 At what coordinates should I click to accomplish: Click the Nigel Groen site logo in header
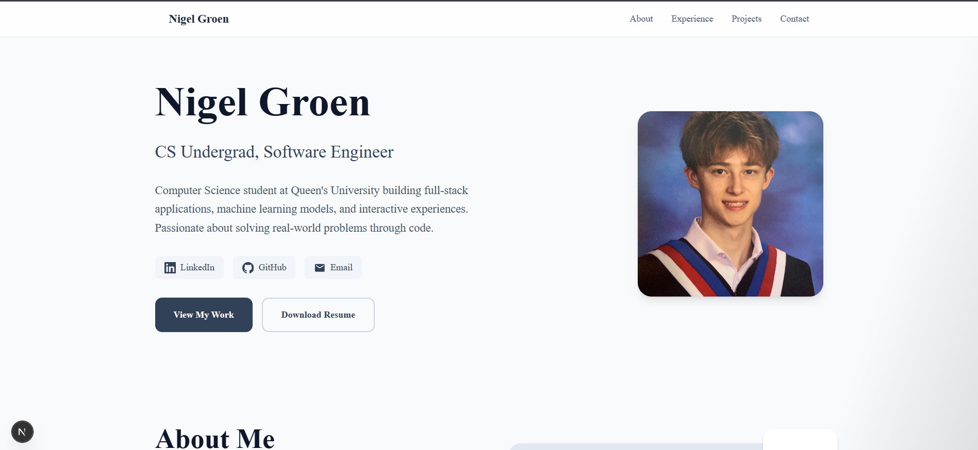click(198, 19)
